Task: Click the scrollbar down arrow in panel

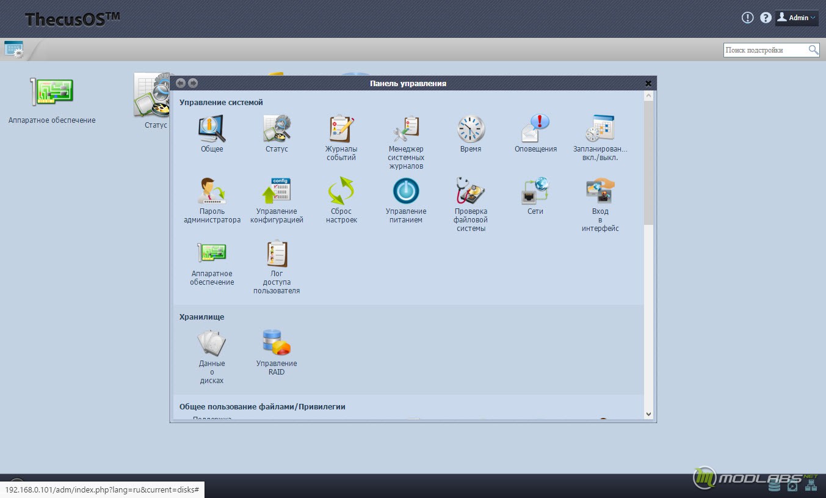Action: click(648, 414)
